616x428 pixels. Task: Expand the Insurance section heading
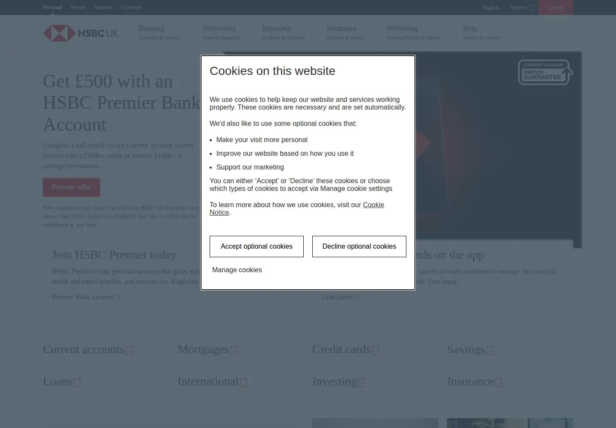[x=474, y=382]
